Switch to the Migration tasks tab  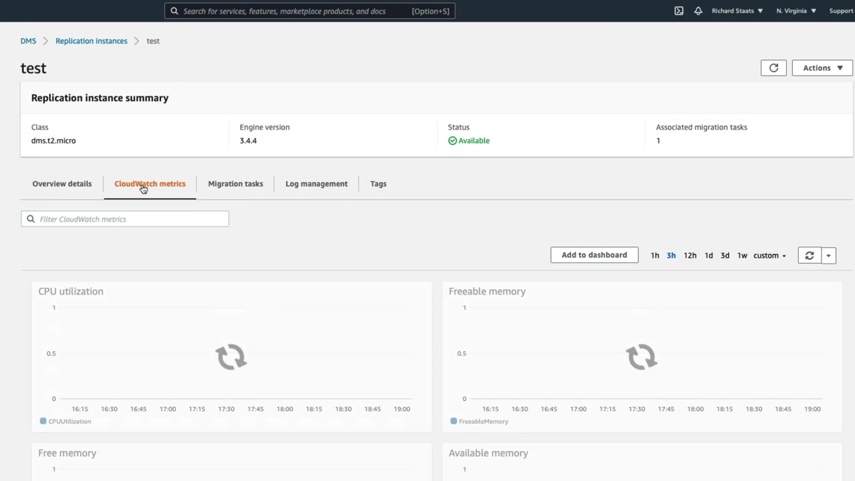[235, 184]
